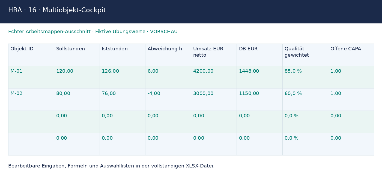
Task: Click the HRA · 16 · Multiobjekt-Cockpit title
Action: click(x=57, y=10)
